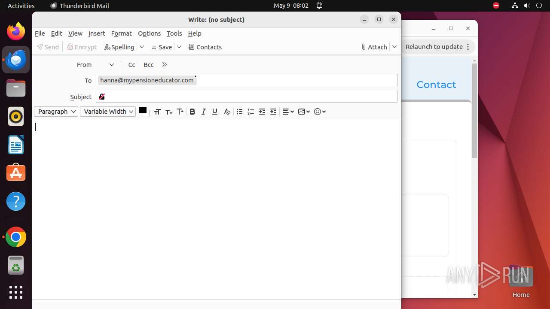Viewport: 550px width, 309px height.
Task: Open the File menu
Action: click(x=40, y=33)
